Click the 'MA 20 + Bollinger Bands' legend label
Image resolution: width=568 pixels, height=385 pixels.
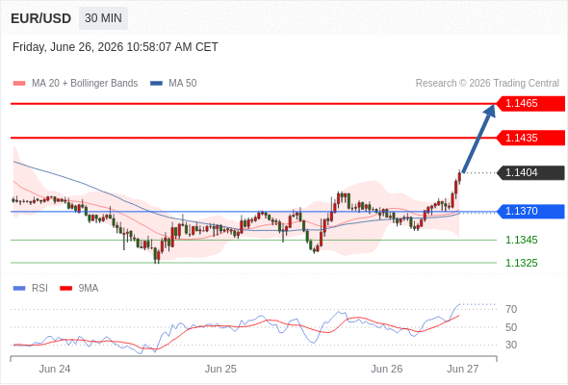(x=85, y=84)
